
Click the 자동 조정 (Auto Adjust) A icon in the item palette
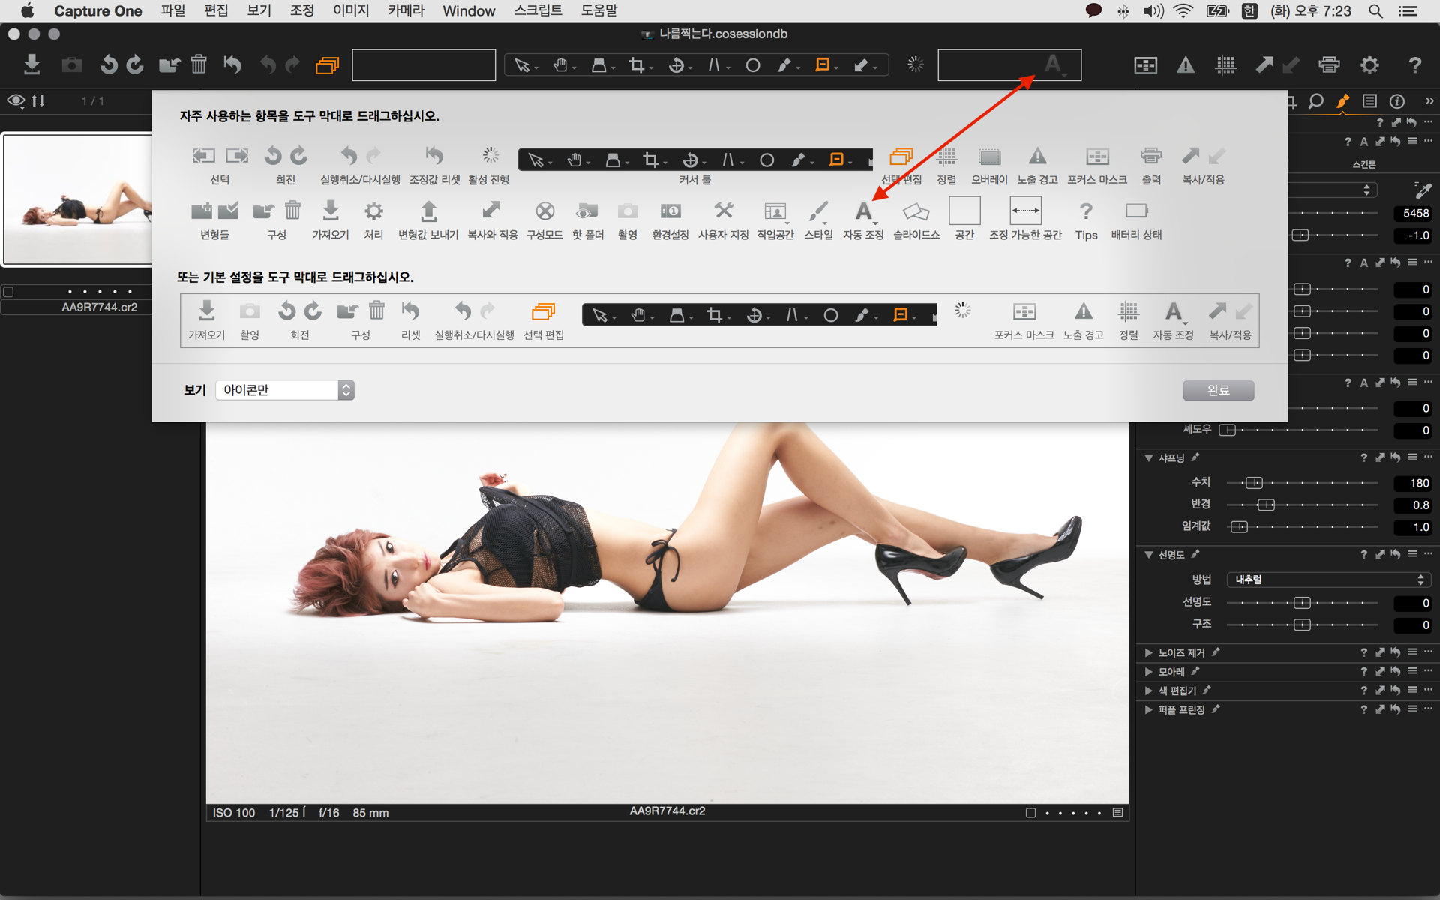(x=863, y=211)
